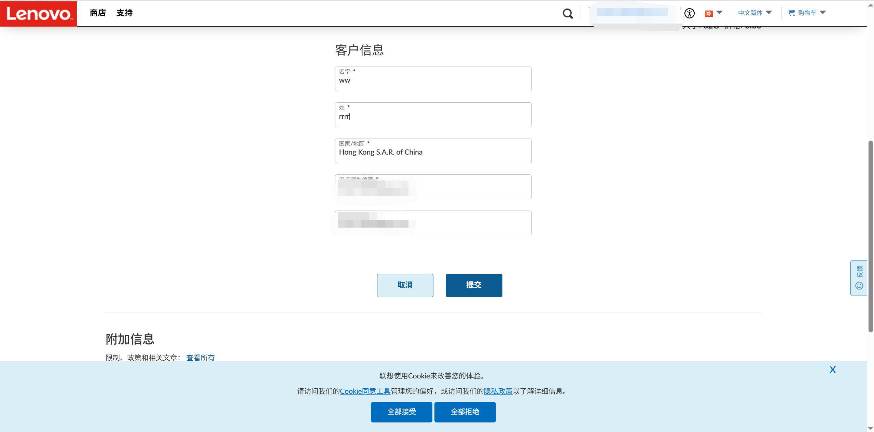Focus the 名字 first name field
Viewport: 874px width, 432px height.
coord(433,81)
